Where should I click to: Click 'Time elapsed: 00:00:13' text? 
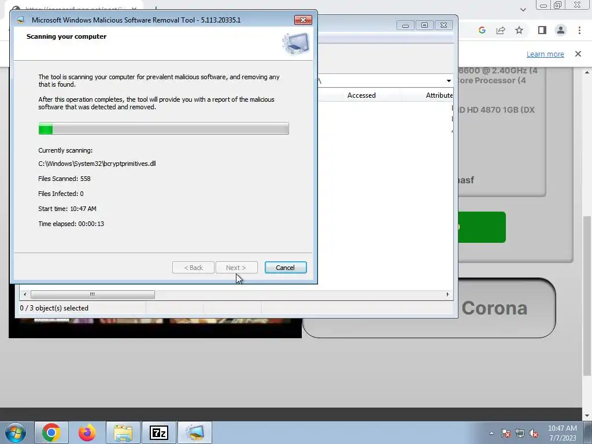71,224
